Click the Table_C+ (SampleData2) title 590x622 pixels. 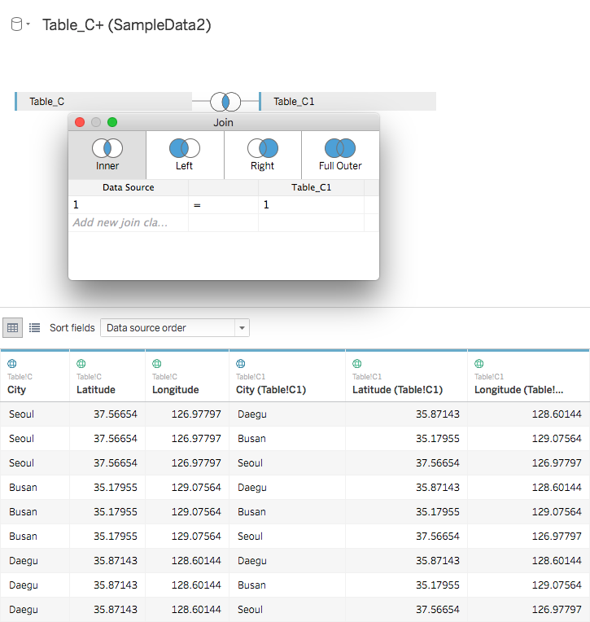(127, 25)
